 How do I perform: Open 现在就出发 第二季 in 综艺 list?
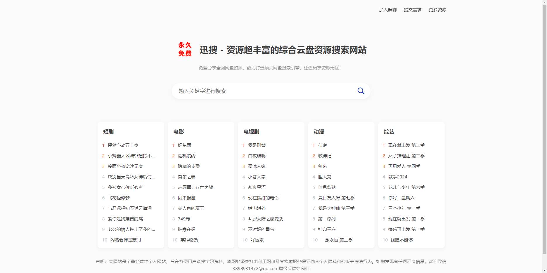(x=406, y=145)
